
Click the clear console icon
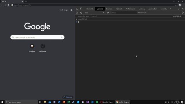tap(81, 13)
